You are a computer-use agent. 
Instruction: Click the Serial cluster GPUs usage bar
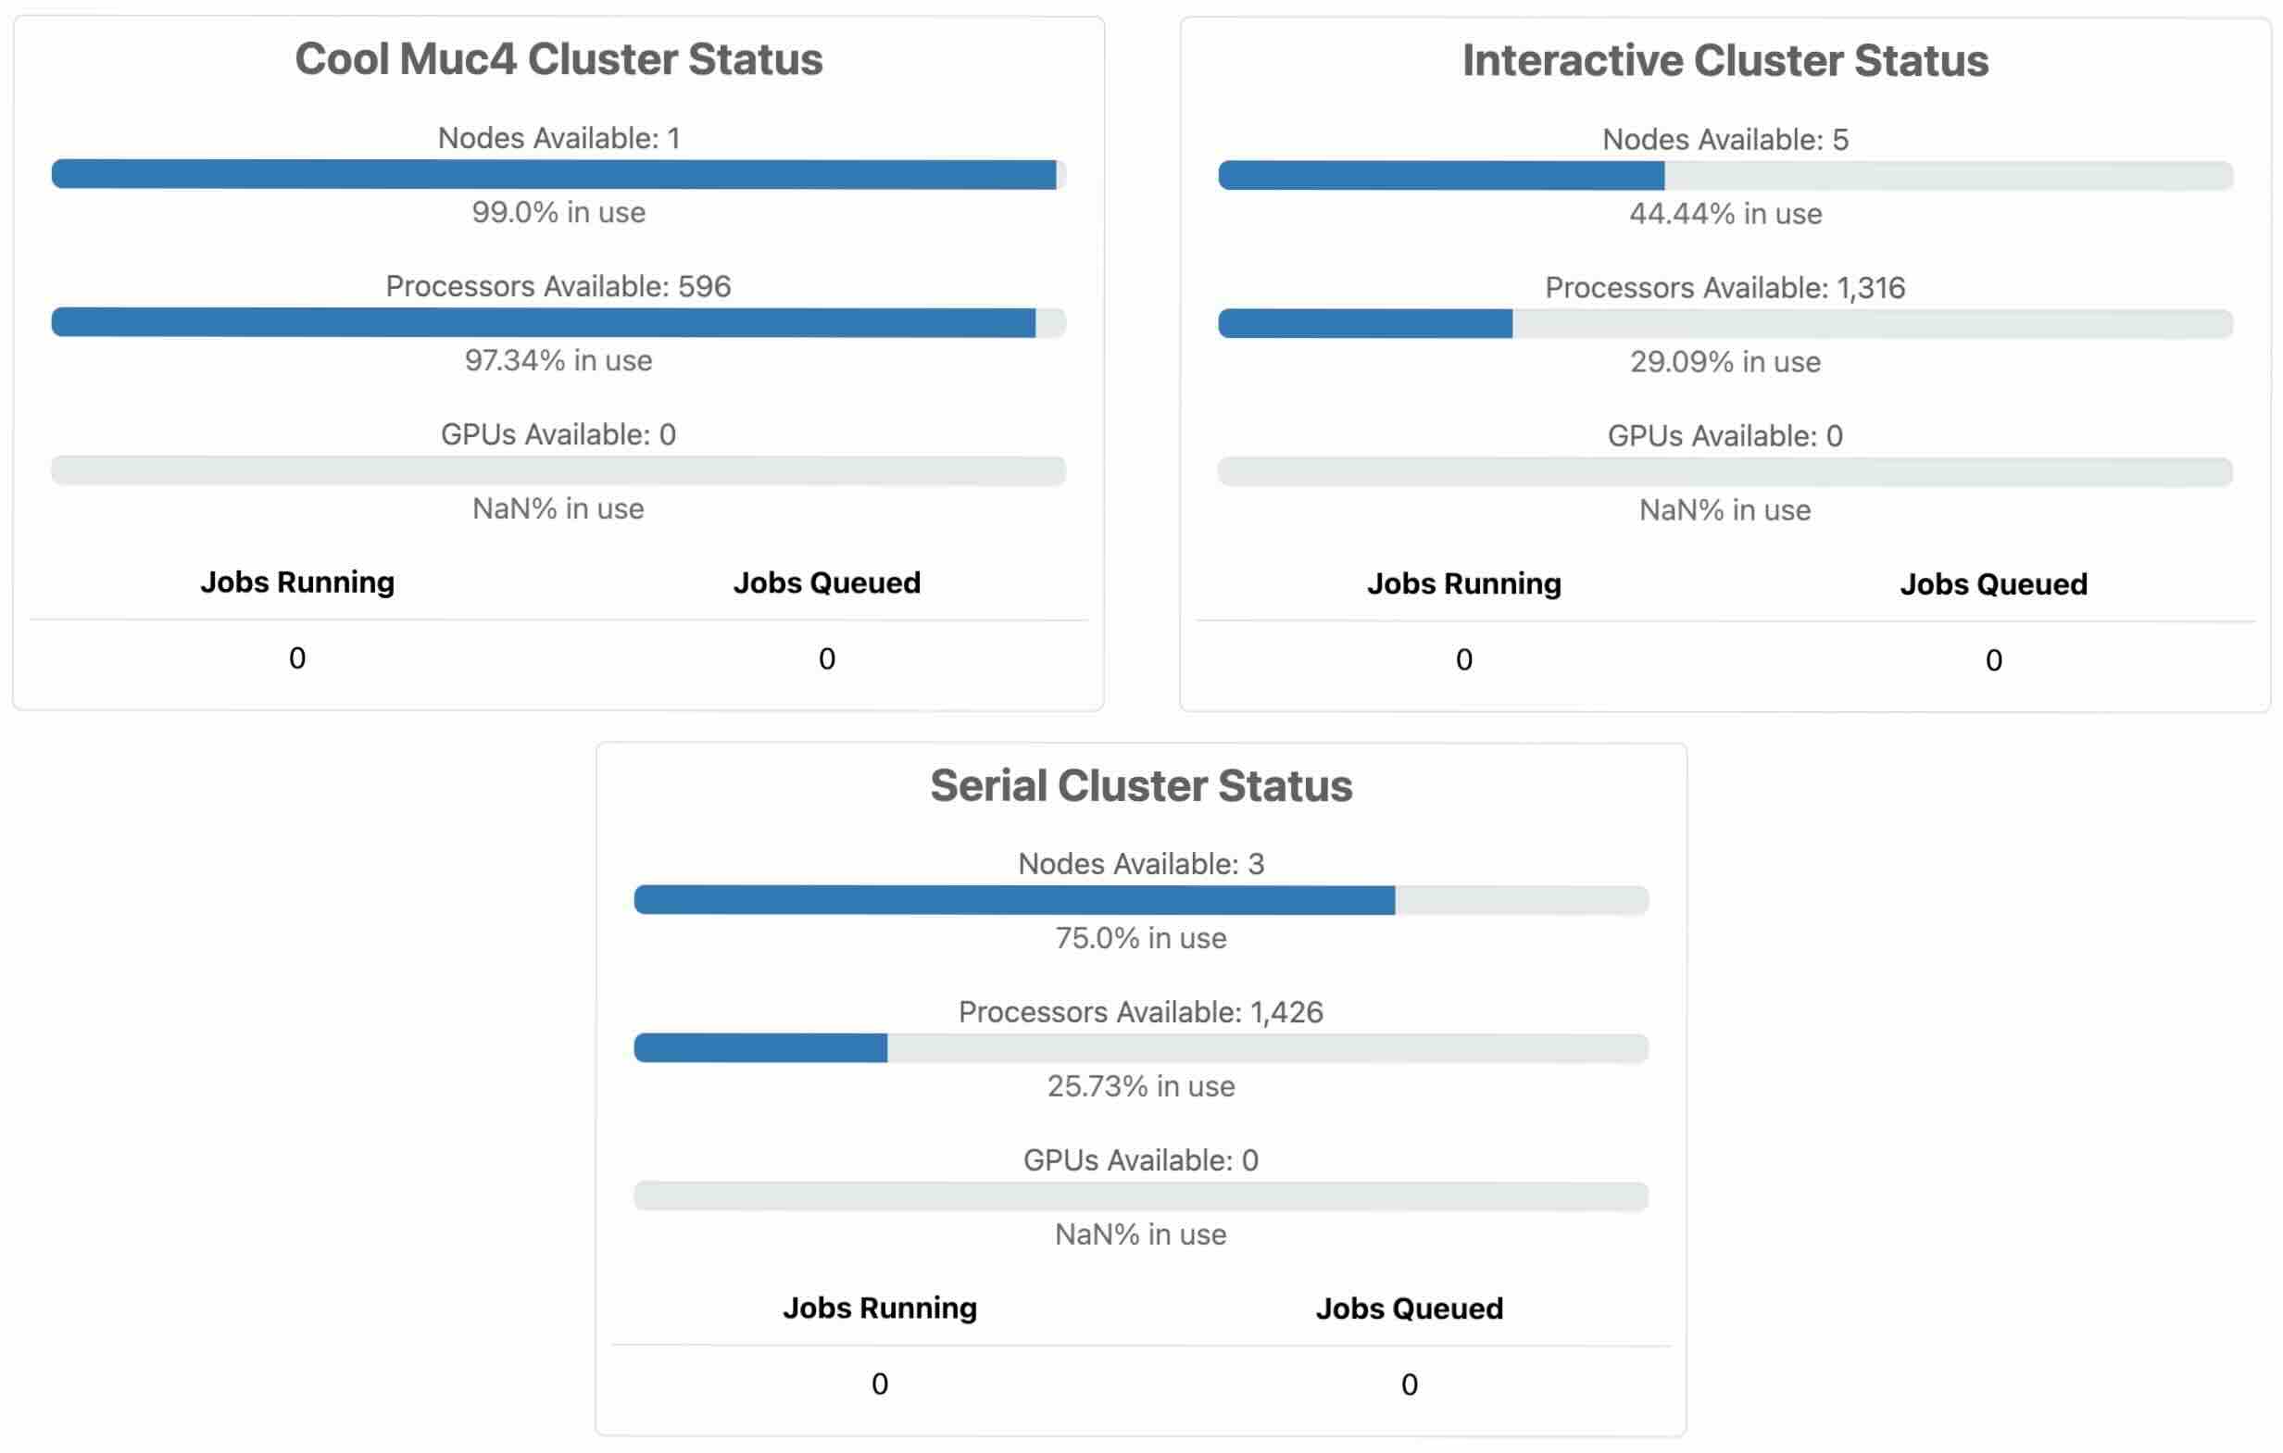coord(1140,1196)
